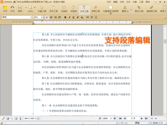Go to the last page
Screen dimensions: 167x125
[x=146, y=118]
